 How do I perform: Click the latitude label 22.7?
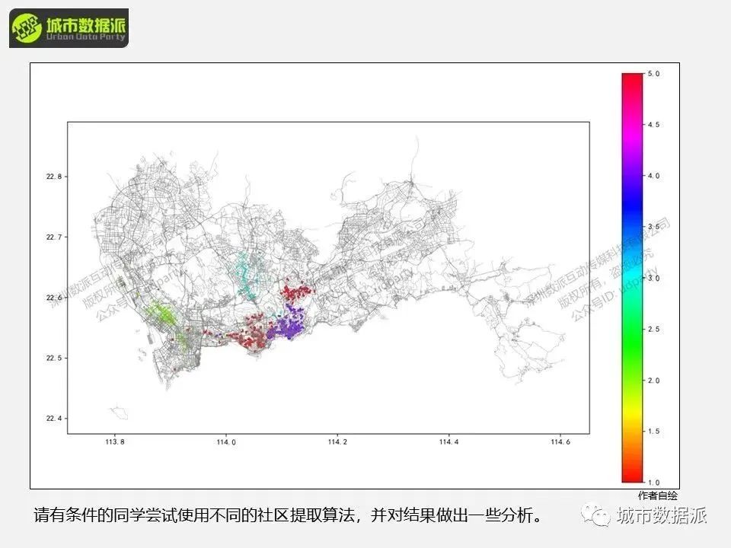[53, 237]
